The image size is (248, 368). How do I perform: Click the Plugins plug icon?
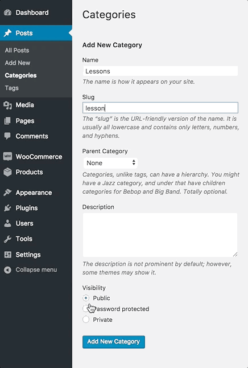point(7,208)
